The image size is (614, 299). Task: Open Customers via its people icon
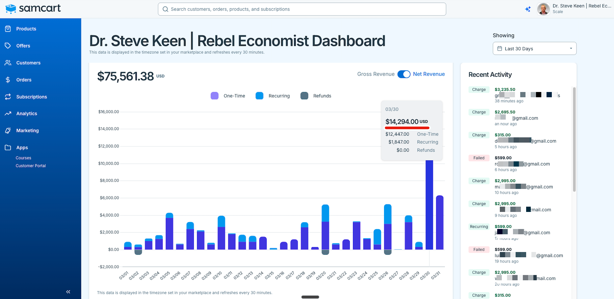pyautogui.click(x=8, y=63)
